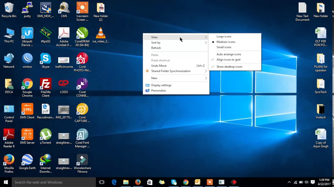Viewport: 334px width, 187px height.
Task: Select the New Text Document icon
Action: pos(302,12)
